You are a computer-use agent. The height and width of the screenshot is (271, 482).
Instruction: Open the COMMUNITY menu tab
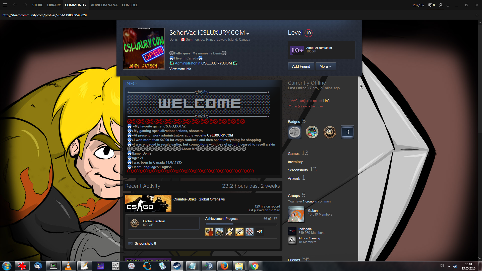pyautogui.click(x=76, y=5)
